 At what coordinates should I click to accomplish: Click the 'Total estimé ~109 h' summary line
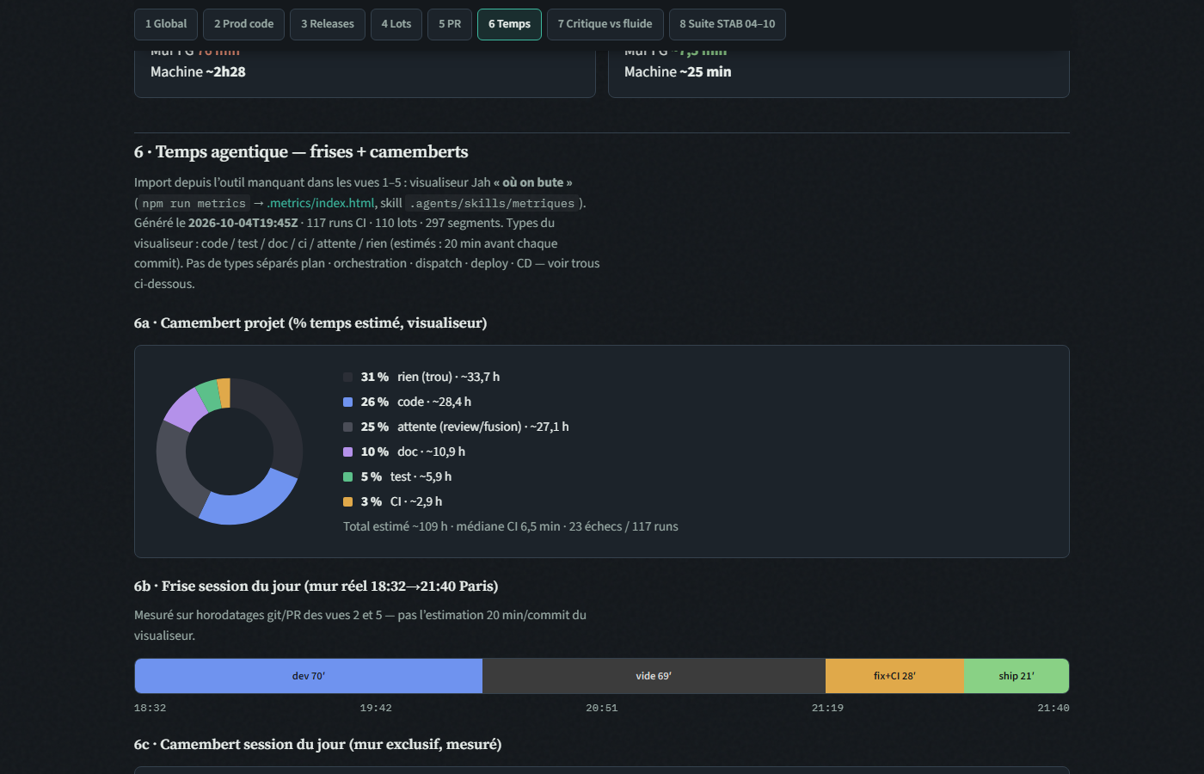tap(511, 526)
